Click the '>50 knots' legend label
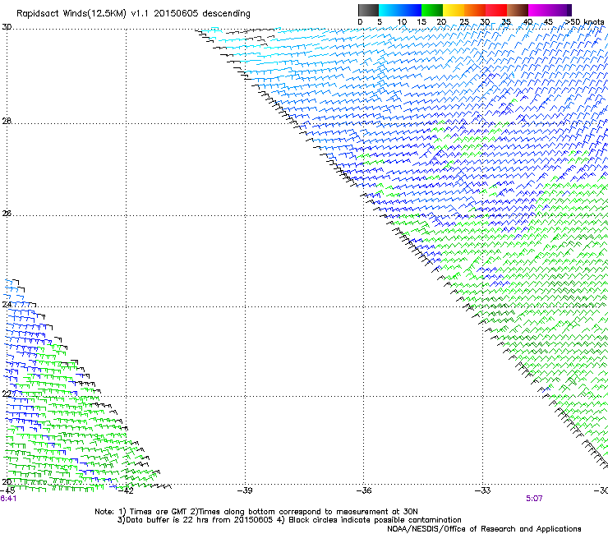Screen dimensions: 608x534 [585, 22]
